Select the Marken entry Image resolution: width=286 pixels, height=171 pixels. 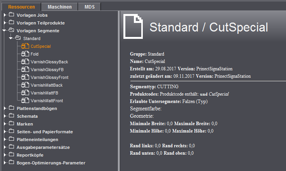pyautogui.click(x=25, y=124)
